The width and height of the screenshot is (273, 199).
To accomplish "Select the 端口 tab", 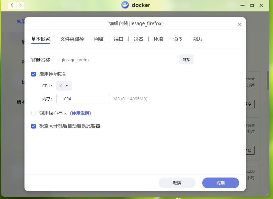I will click(119, 39).
